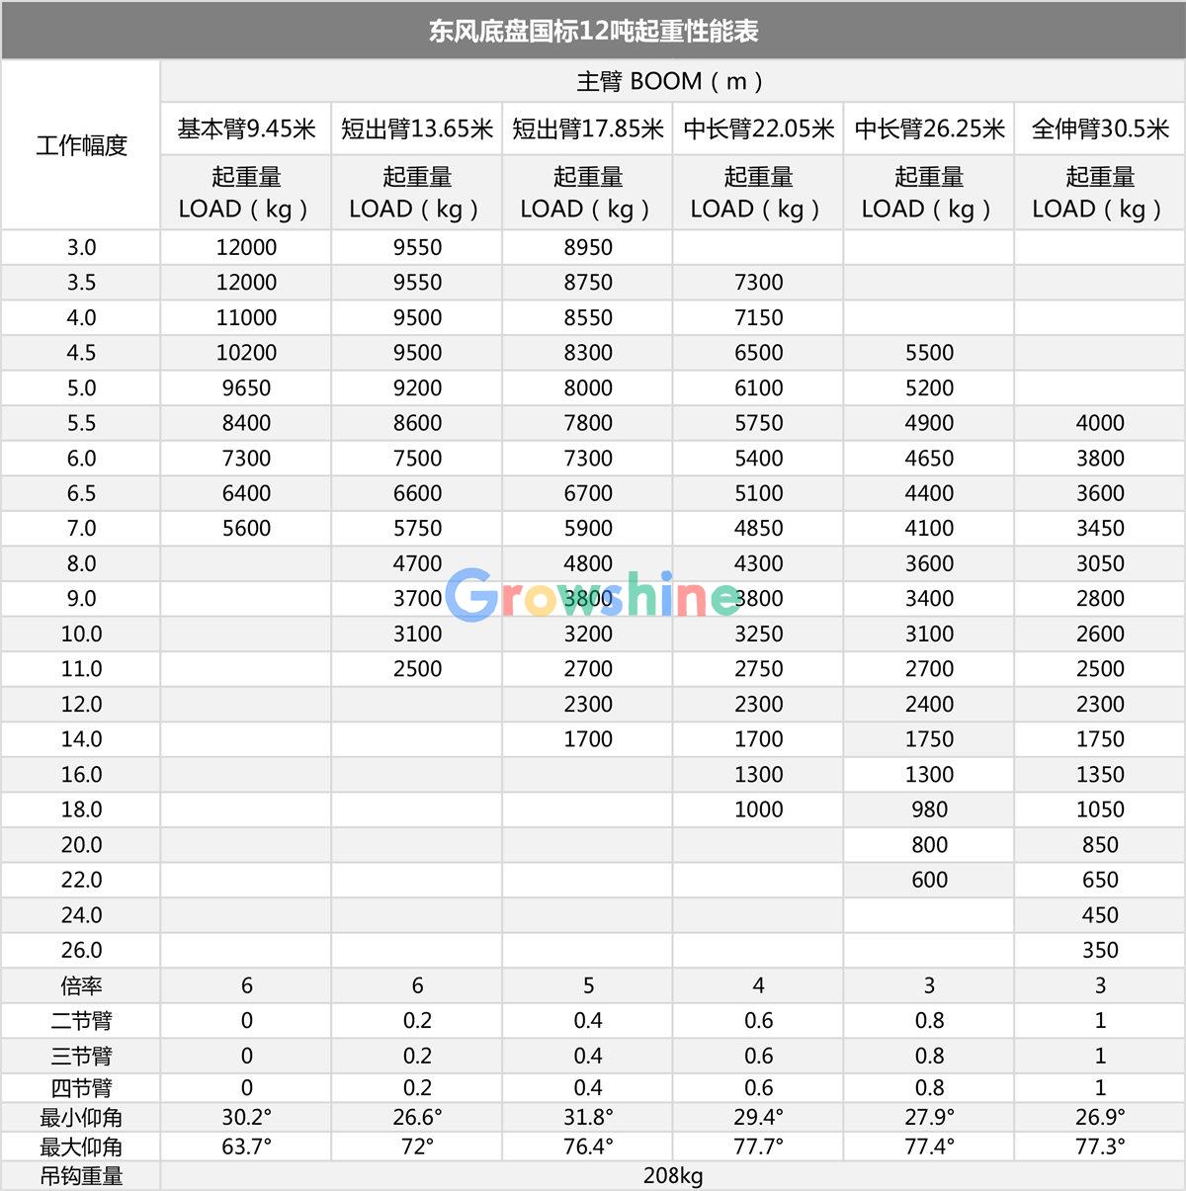Select column header 中长臂26.25米
This screenshot has height=1191, width=1186.
click(x=930, y=128)
